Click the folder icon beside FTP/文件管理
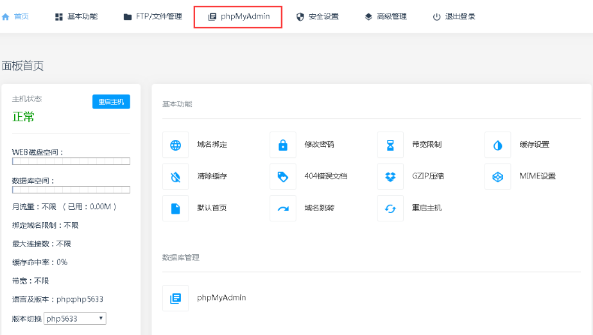The width and height of the screenshot is (593, 335). coord(128,17)
